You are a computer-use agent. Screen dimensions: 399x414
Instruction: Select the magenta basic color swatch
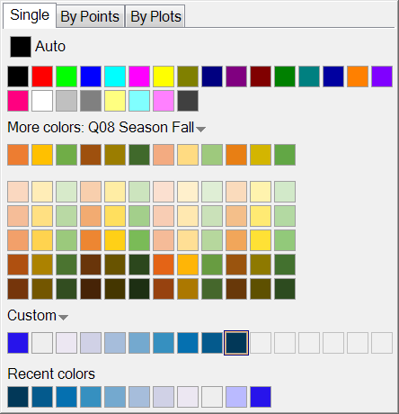coord(139,76)
